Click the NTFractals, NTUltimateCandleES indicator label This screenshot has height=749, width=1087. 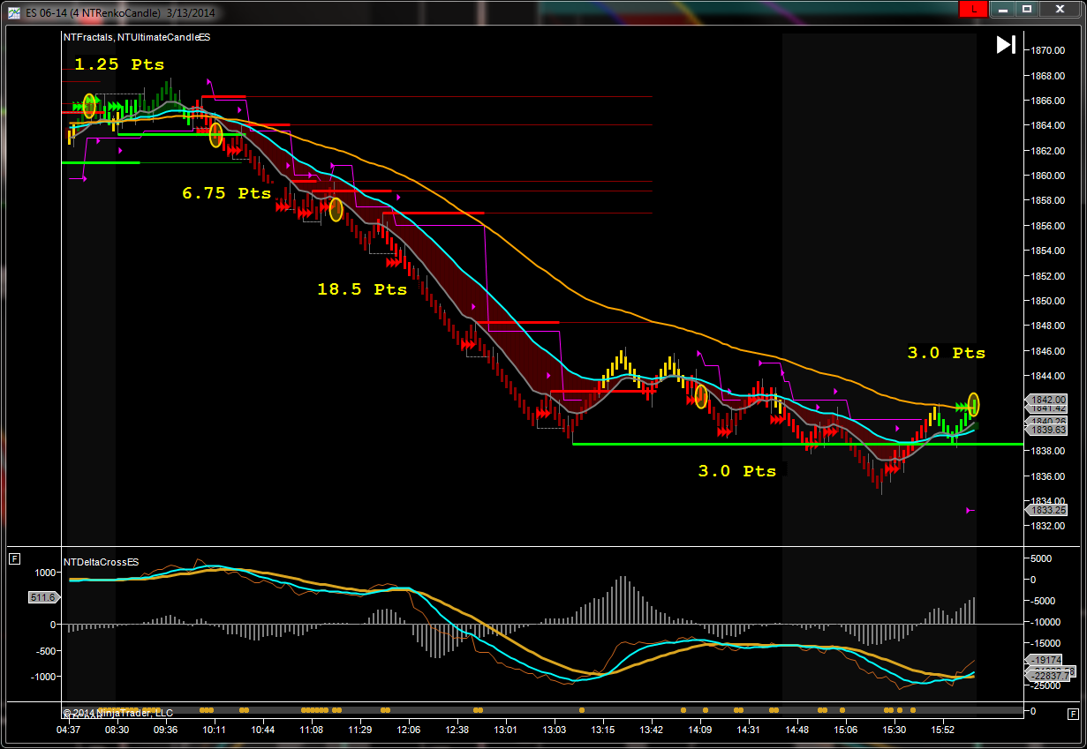[x=136, y=37]
